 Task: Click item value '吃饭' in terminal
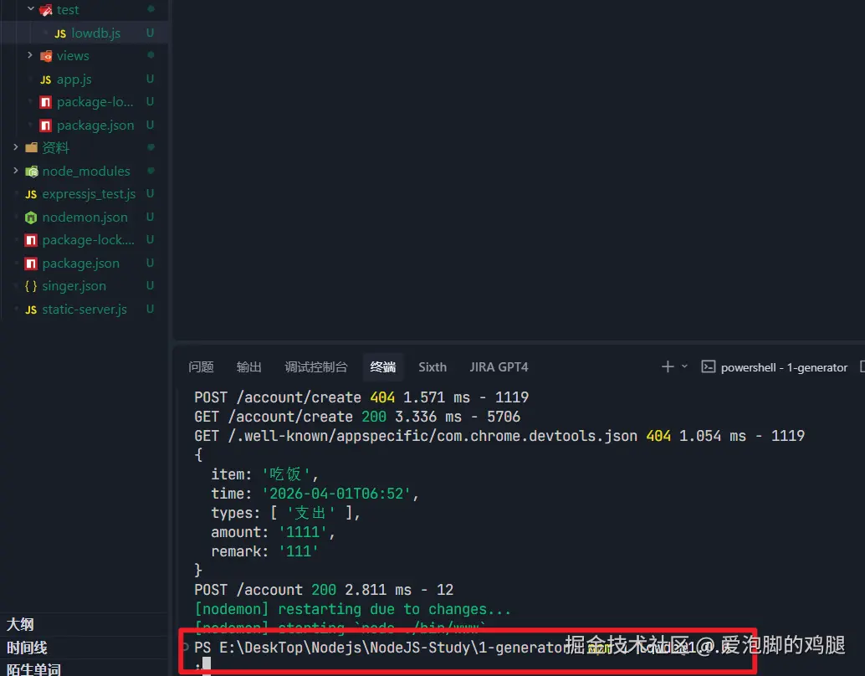[286, 474]
